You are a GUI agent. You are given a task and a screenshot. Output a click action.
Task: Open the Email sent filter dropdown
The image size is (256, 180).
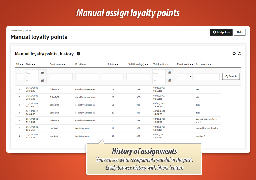pos(185,76)
